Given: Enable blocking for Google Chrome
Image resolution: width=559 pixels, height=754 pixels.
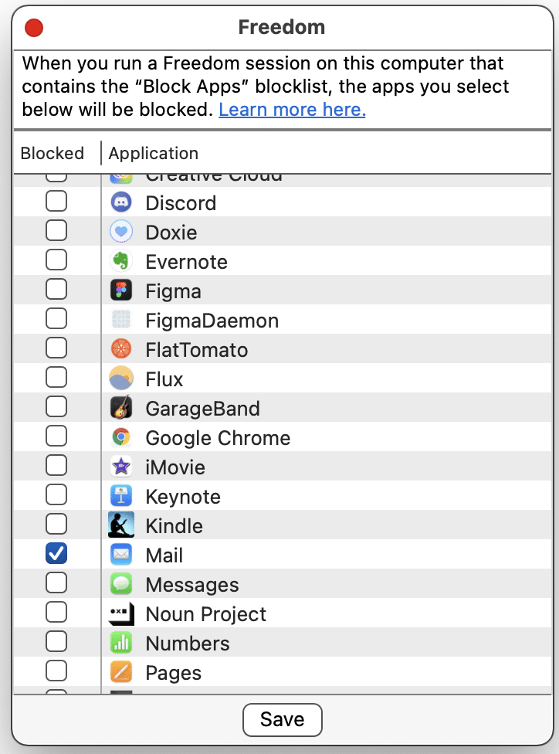Looking at the screenshot, I should coord(56,436).
